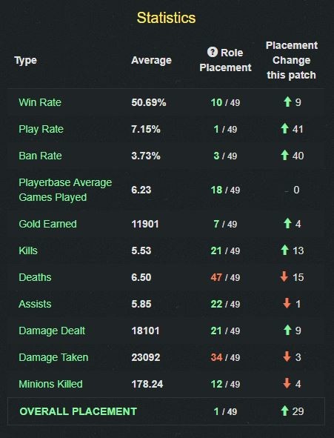Screen dimensions: 334x438
Task: Open the Play Rate statistic link
Action: click(41, 129)
